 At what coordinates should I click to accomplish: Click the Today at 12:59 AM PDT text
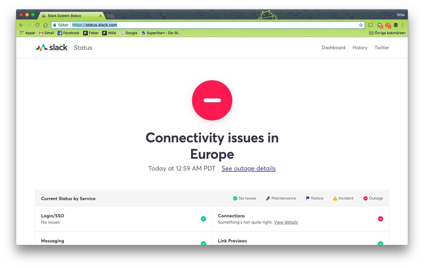point(182,168)
